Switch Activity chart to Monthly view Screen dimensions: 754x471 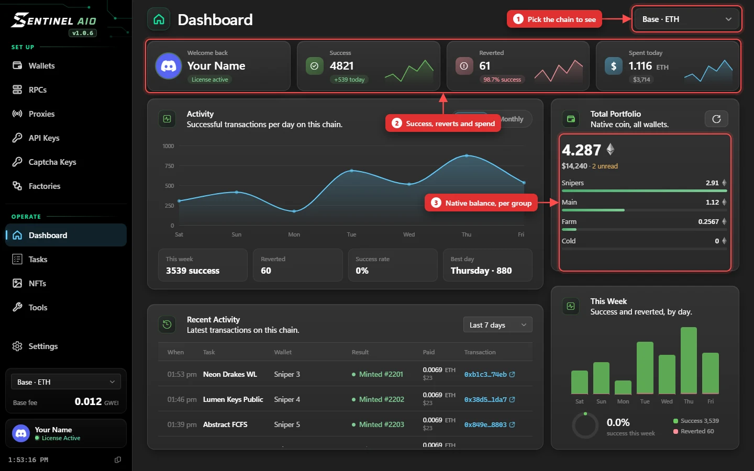coord(511,119)
